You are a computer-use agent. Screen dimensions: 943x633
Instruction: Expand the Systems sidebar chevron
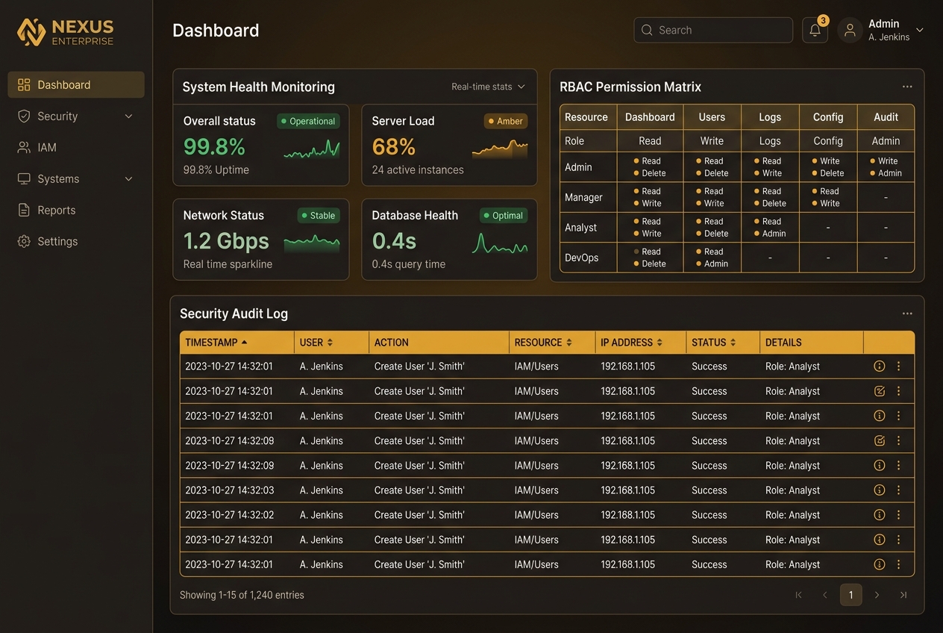[128, 179]
